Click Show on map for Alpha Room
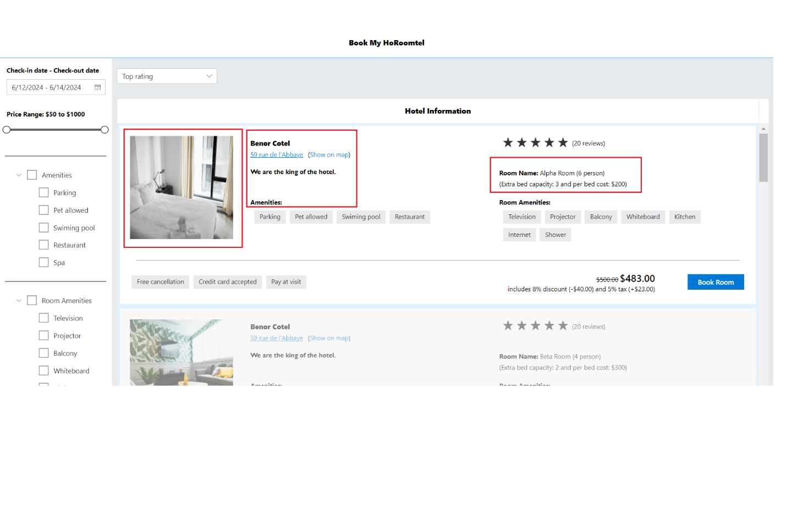 [x=329, y=155]
